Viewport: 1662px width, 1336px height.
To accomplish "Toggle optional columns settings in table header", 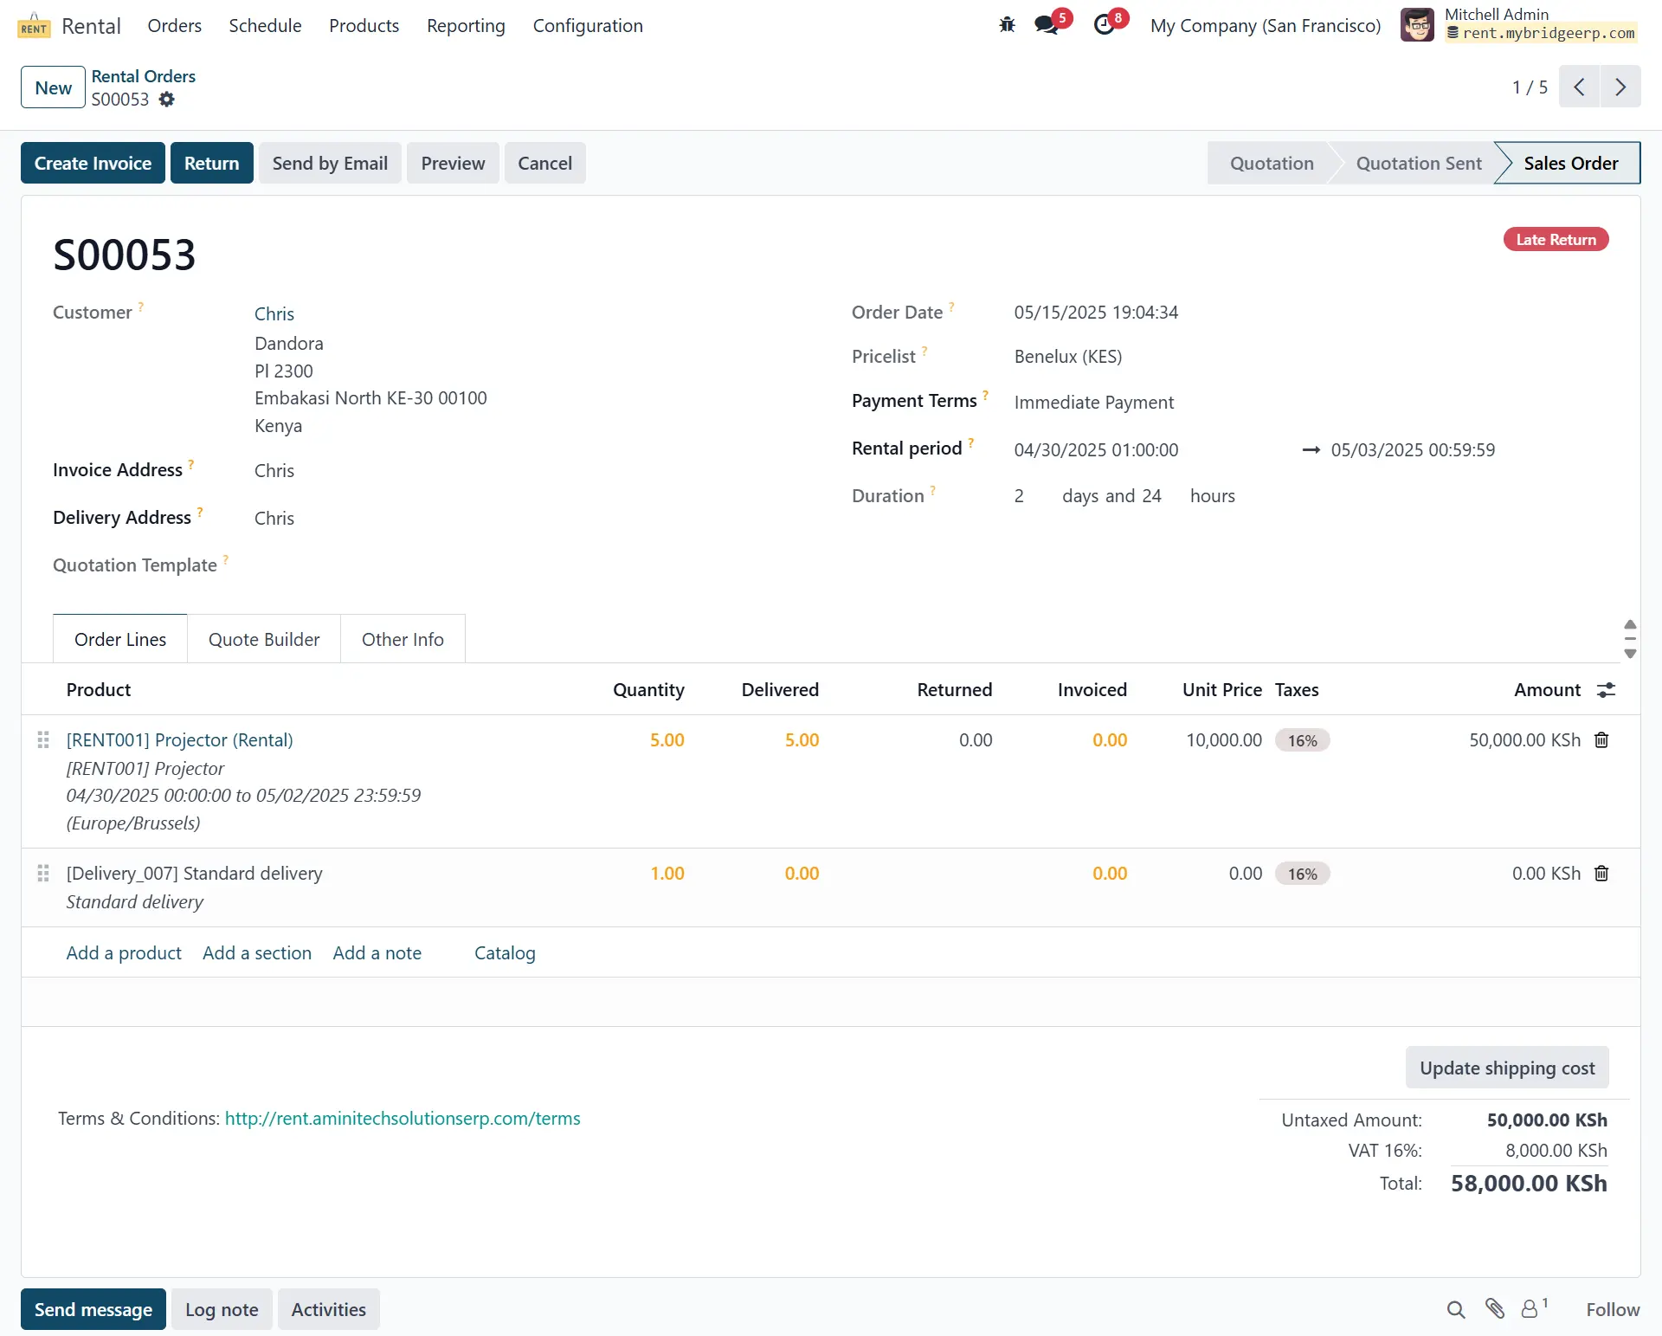I will [x=1606, y=690].
